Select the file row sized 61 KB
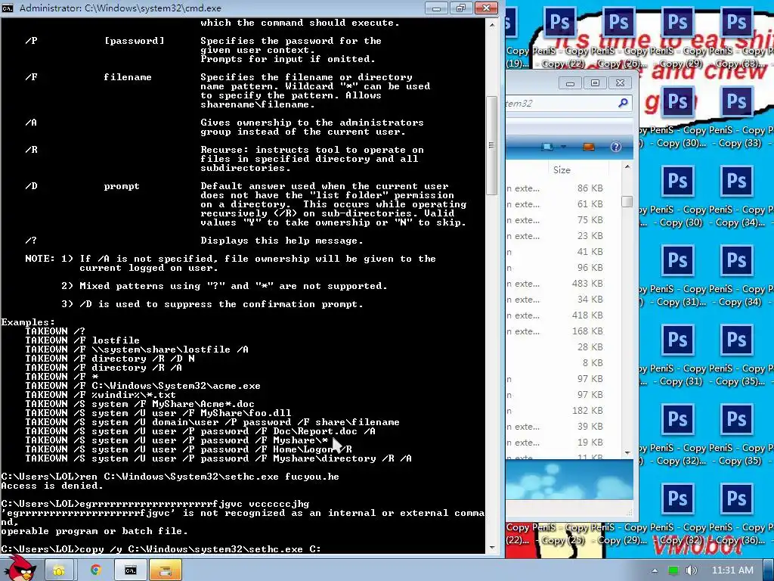Image resolution: width=774 pixels, height=581 pixels. (x=556, y=204)
